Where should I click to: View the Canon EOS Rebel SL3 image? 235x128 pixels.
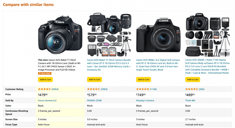pos(158,35)
